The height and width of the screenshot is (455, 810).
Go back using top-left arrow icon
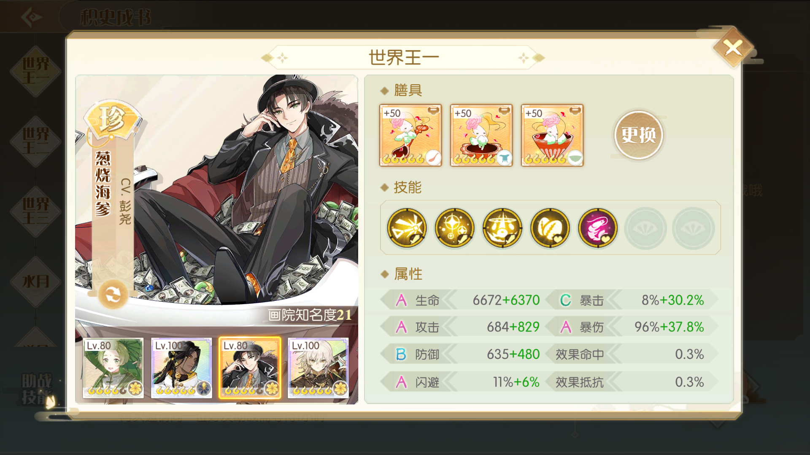tap(32, 17)
